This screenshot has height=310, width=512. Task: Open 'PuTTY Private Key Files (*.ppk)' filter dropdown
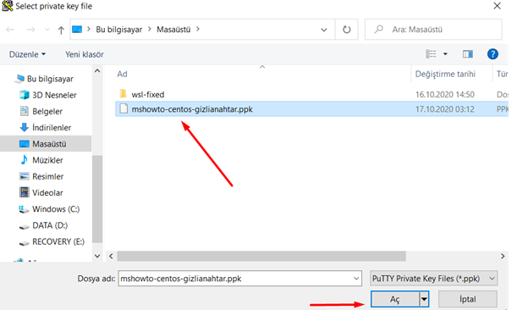433,279
